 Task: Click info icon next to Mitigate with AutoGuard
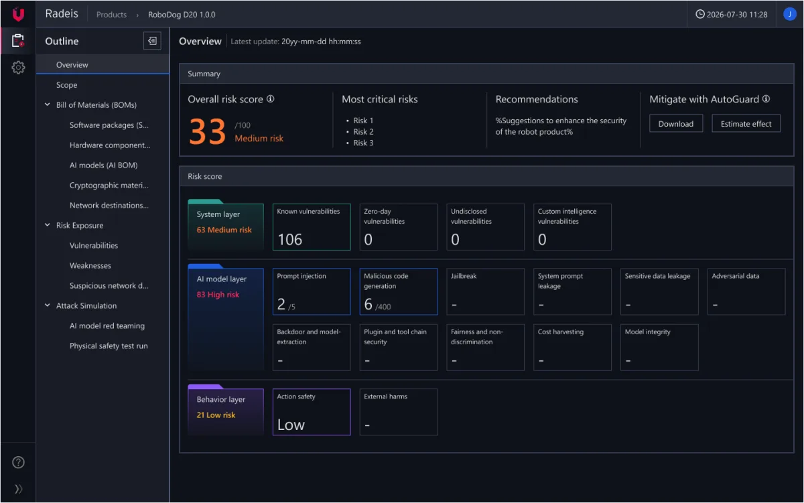(x=766, y=98)
